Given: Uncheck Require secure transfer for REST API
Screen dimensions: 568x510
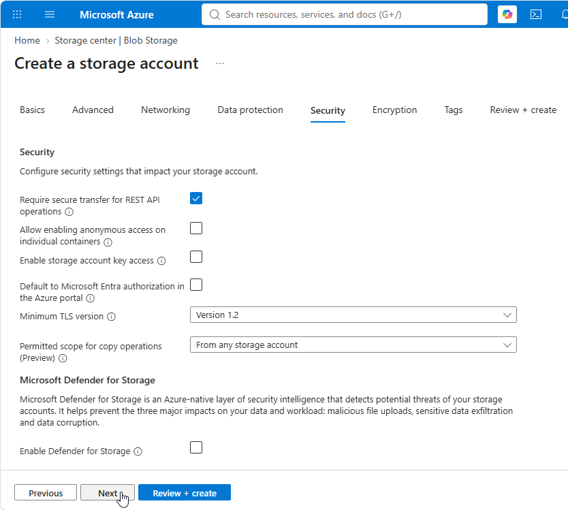Looking at the screenshot, I should click(x=196, y=199).
